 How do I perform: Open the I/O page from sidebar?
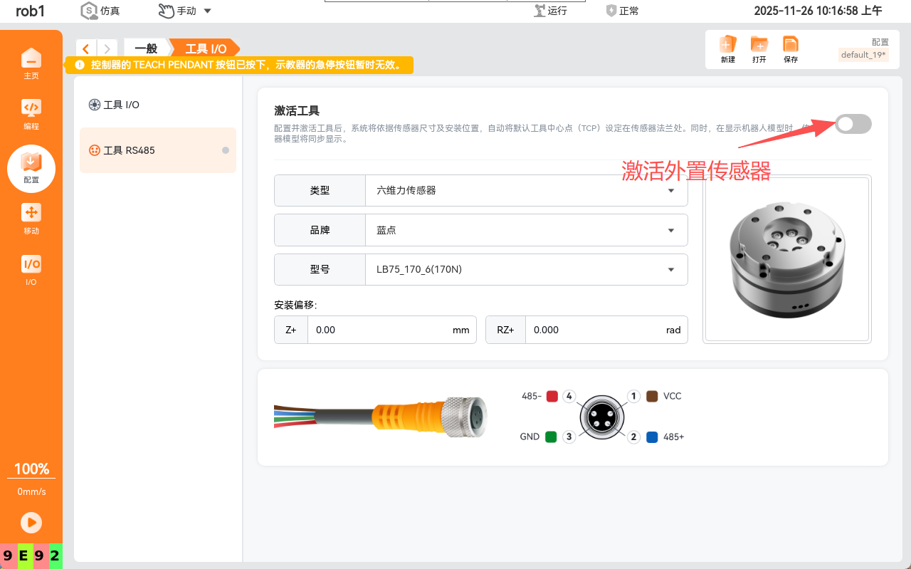pyautogui.click(x=31, y=269)
